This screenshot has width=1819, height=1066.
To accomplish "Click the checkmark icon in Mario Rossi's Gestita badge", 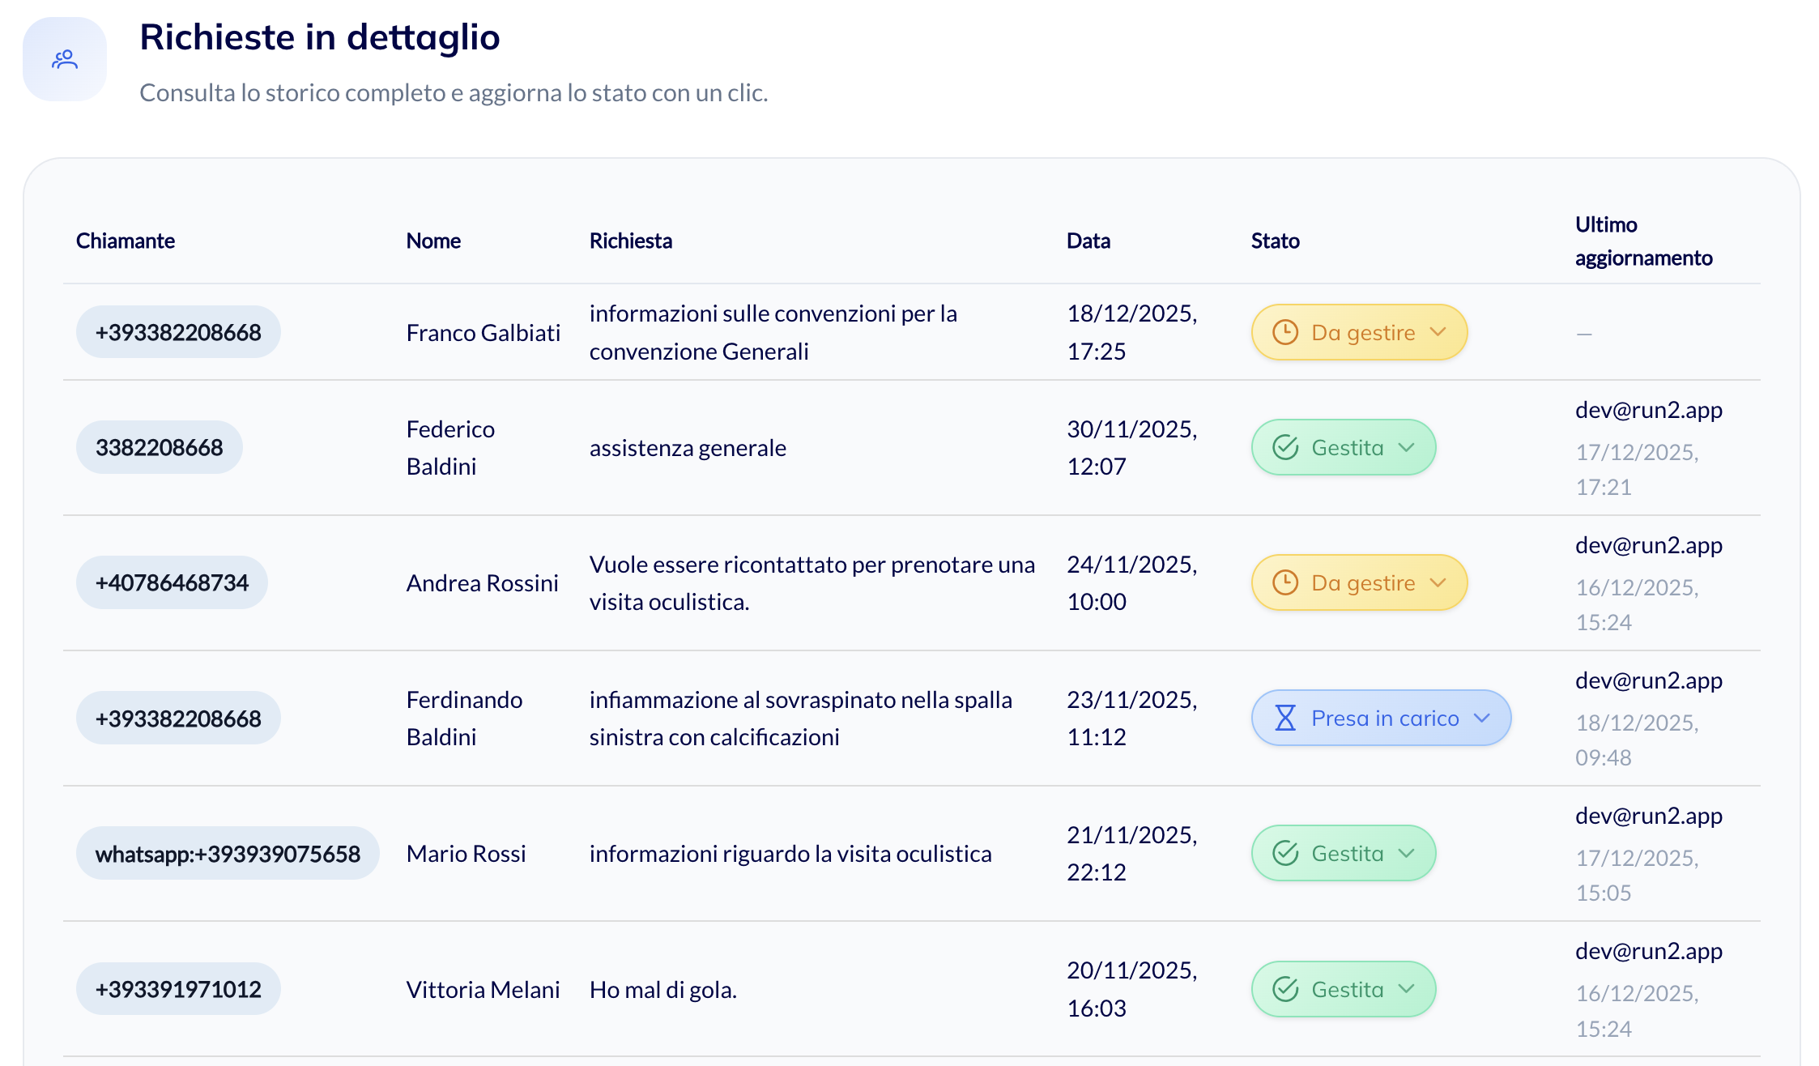I will tap(1284, 853).
